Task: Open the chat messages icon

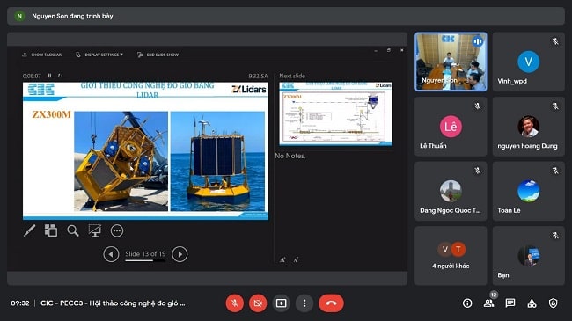Action: (x=510, y=303)
